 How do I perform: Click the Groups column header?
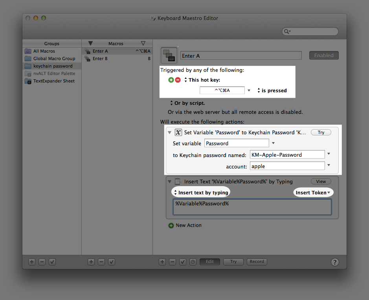[x=52, y=44]
